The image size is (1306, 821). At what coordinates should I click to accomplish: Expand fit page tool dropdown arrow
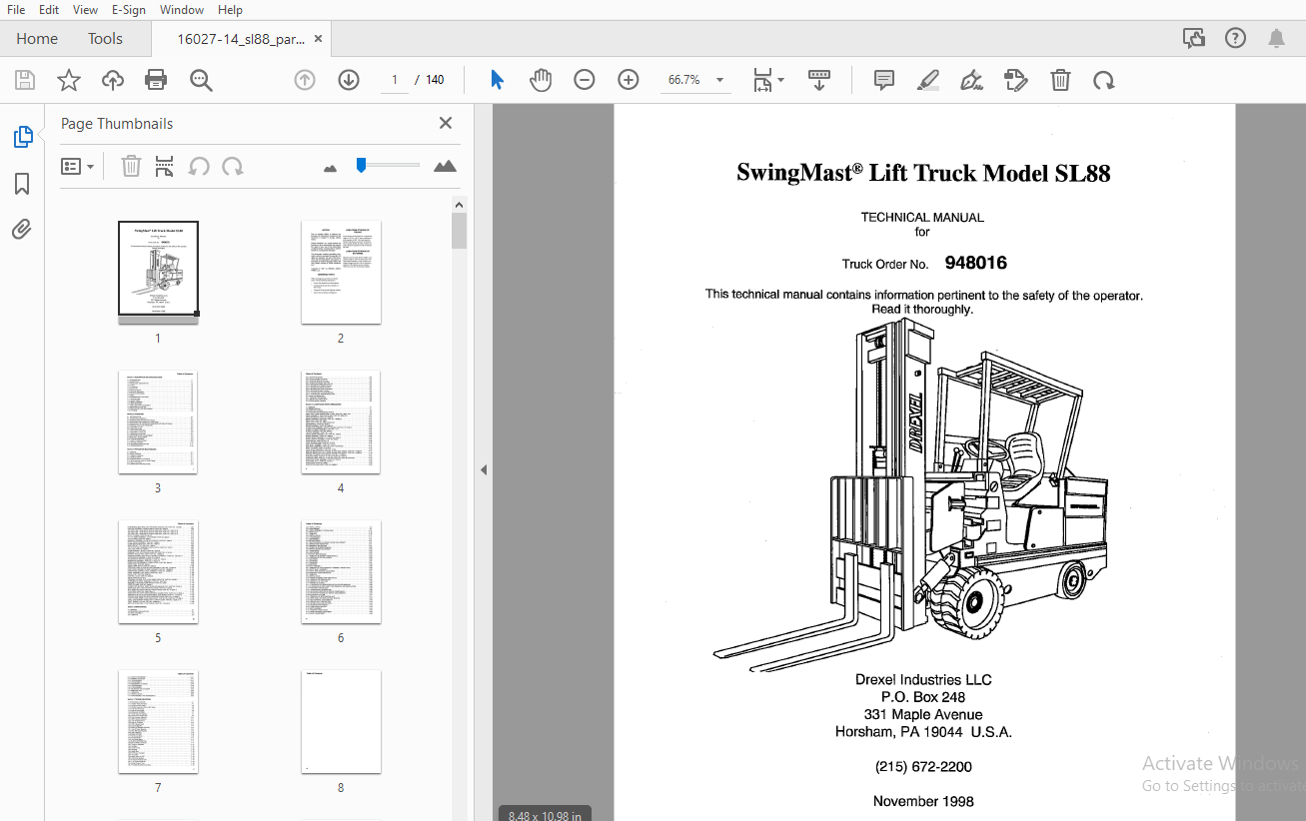coord(780,80)
